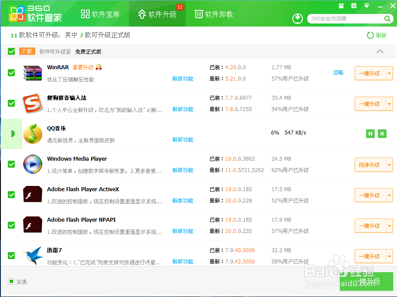Click the 360 软件管家 logo

click(35, 13)
